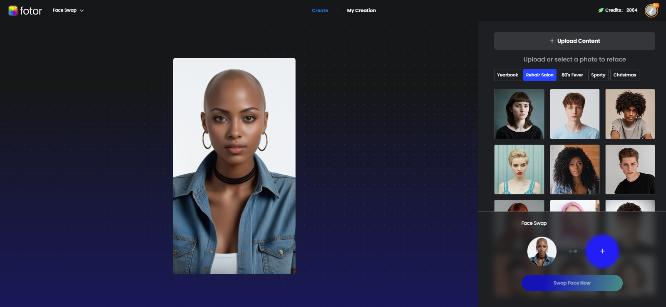Choose the man in black shirt template
The width and height of the screenshot is (666, 307).
pyautogui.click(x=630, y=169)
